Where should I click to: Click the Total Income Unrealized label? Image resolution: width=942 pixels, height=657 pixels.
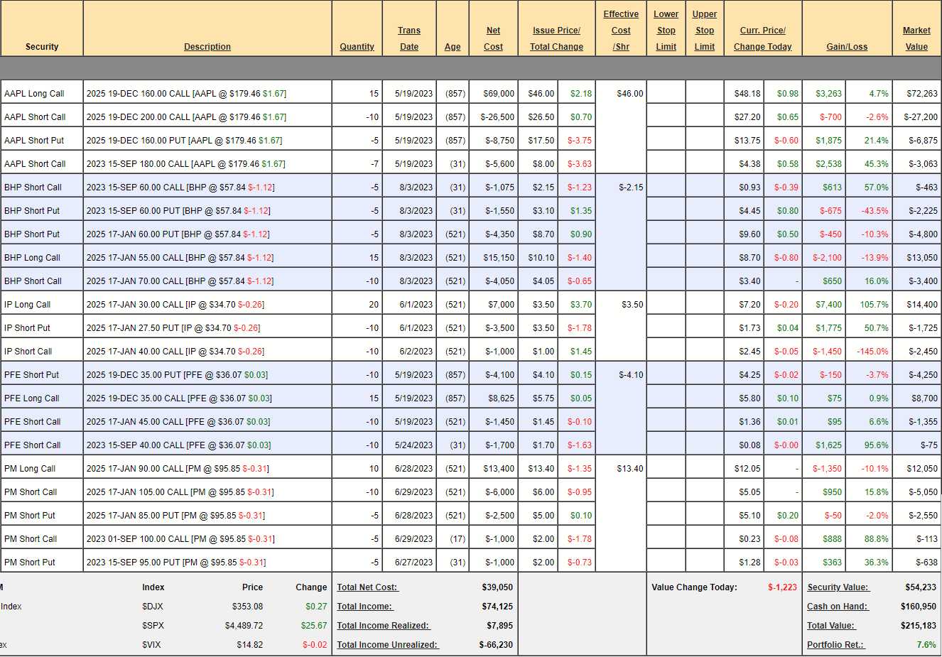387,645
